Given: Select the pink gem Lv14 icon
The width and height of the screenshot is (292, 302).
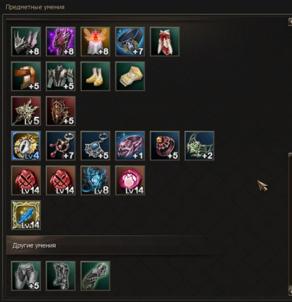Looking at the screenshot, I should (130, 180).
